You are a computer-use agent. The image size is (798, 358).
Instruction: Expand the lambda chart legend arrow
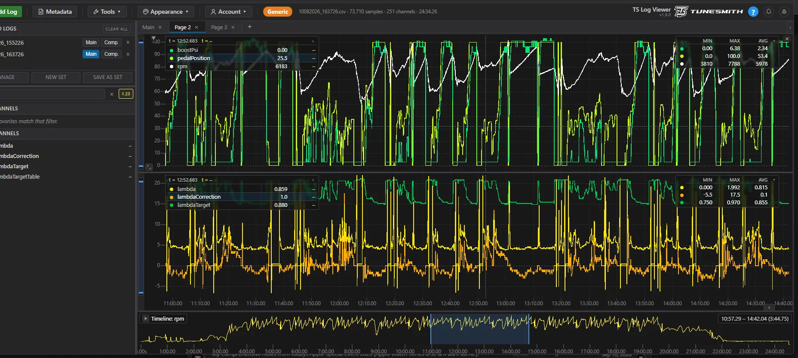click(x=313, y=180)
